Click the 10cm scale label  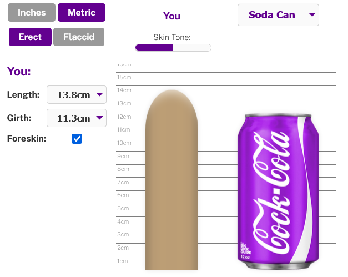[x=124, y=143]
